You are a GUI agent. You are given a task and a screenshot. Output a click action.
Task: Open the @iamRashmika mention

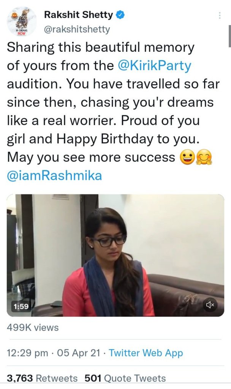(54, 176)
